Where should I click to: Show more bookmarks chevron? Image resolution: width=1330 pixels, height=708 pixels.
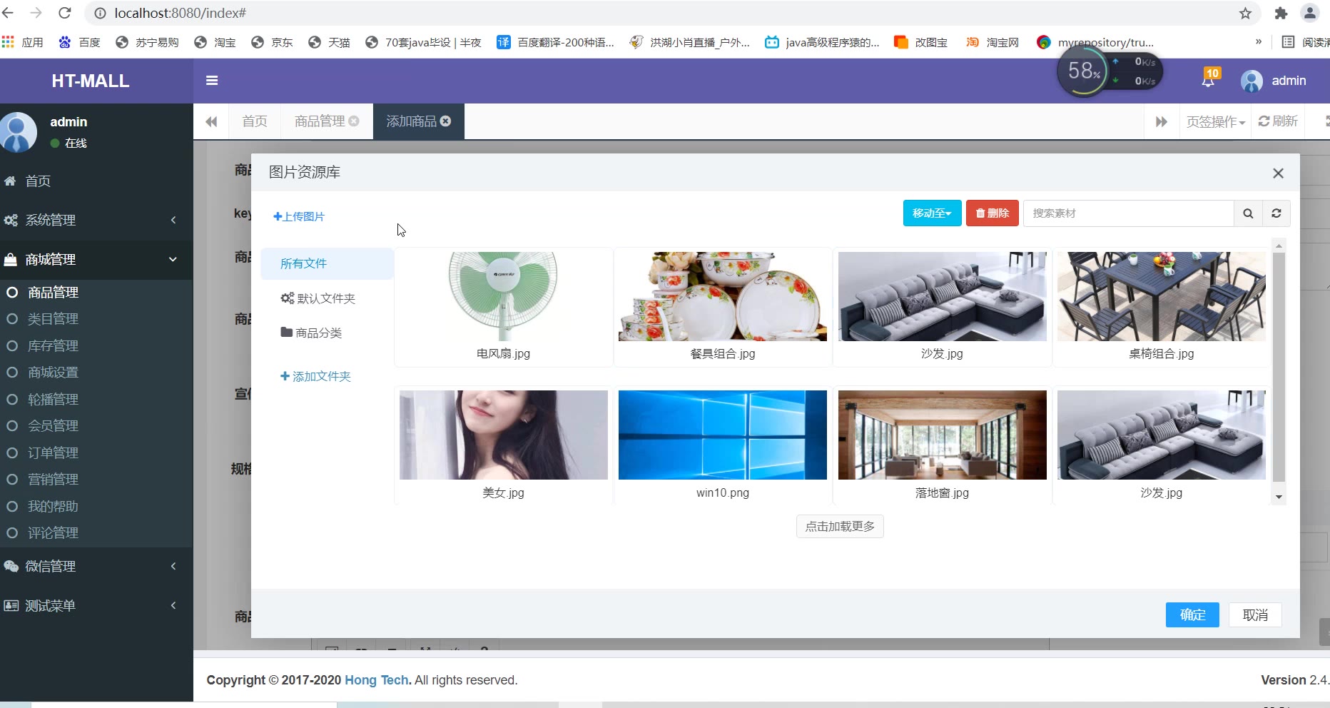click(1259, 42)
